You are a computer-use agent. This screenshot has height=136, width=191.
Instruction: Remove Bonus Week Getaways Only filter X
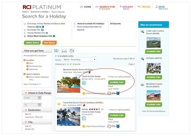tap(27, 77)
